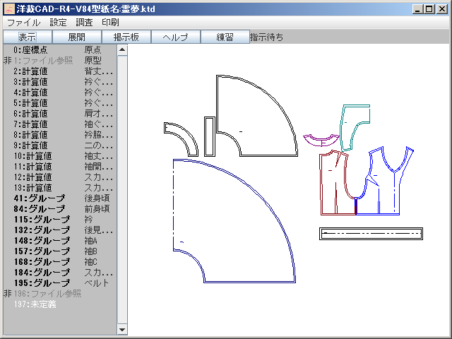Select the 0:座標点 原点 list entry

56,50
